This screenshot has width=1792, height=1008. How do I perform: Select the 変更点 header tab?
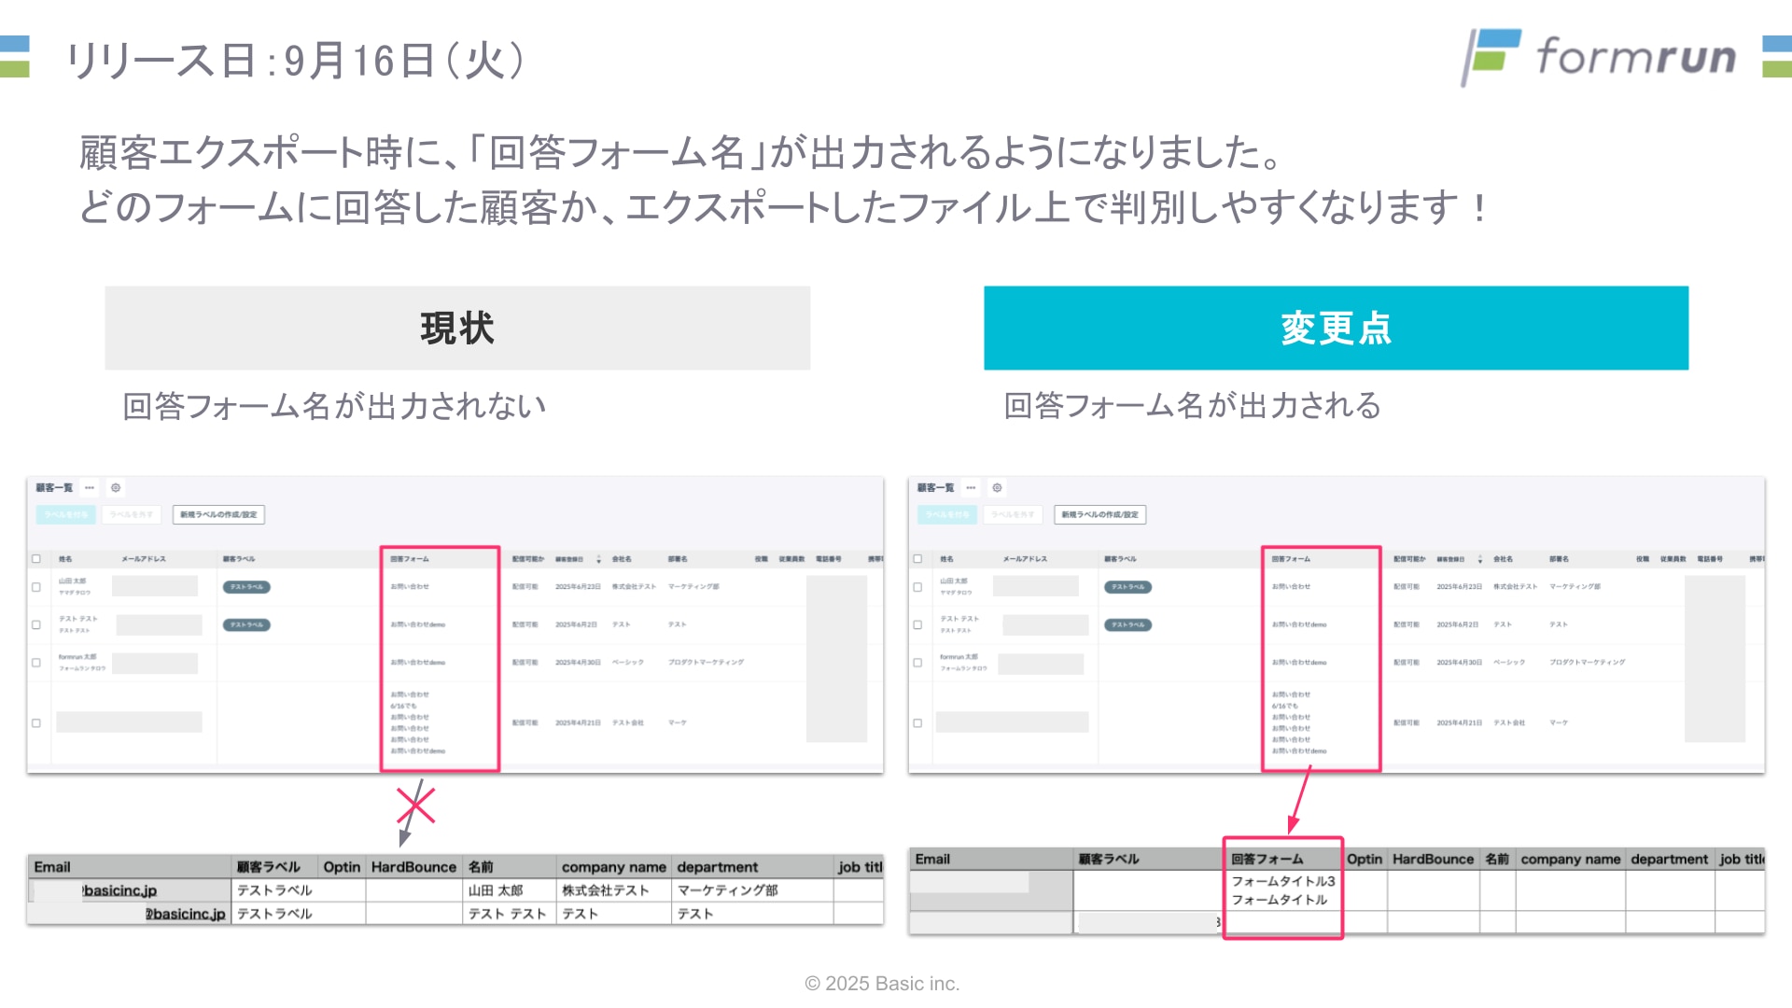(1336, 328)
